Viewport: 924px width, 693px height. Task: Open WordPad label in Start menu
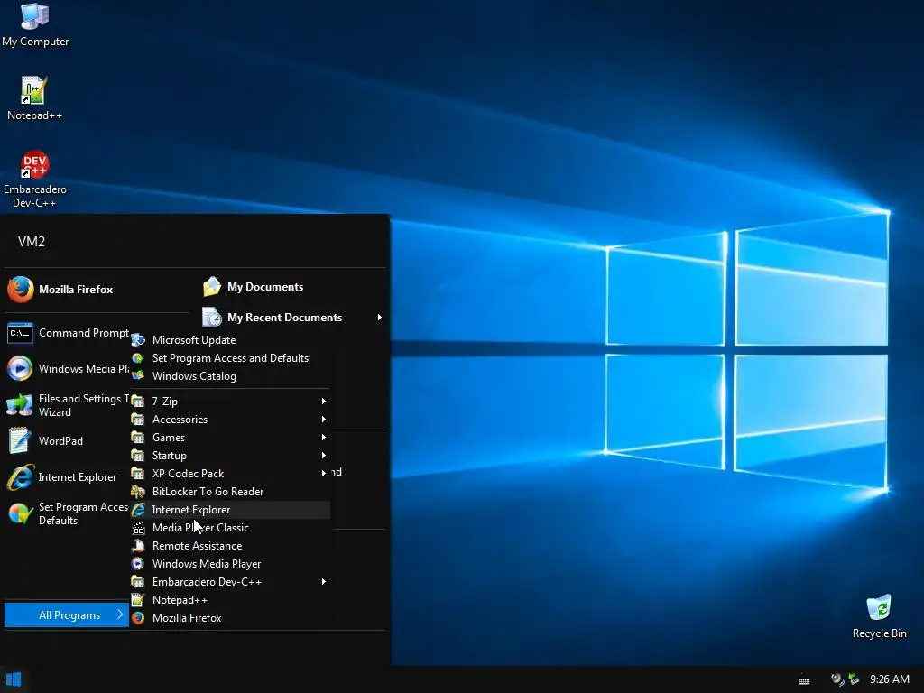pyautogui.click(x=60, y=440)
